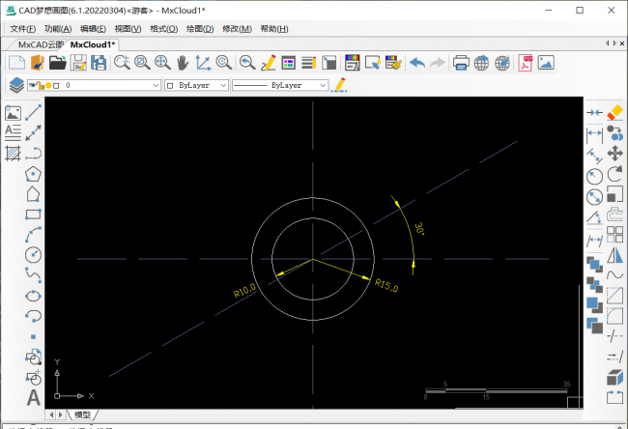Open the 绘图(D) menu
This screenshot has width=628, height=429.
[x=200, y=29]
